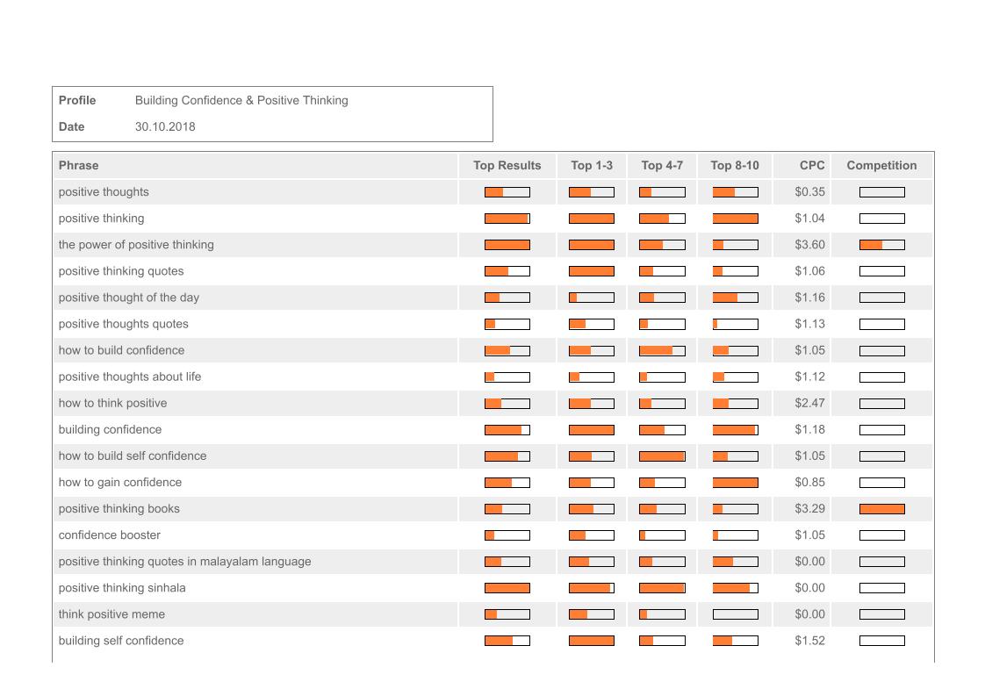
Task: Click the Competition column header
Action: click(881, 165)
